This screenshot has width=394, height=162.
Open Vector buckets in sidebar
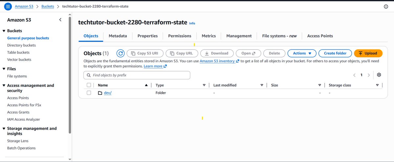(x=19, y=60)
